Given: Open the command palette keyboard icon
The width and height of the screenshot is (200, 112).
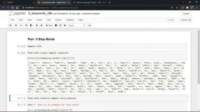Looking at the screenshot, I should click(90, 26).
